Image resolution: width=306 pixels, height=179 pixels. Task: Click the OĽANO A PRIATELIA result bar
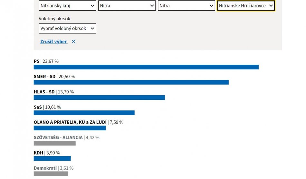coord(70,128)
